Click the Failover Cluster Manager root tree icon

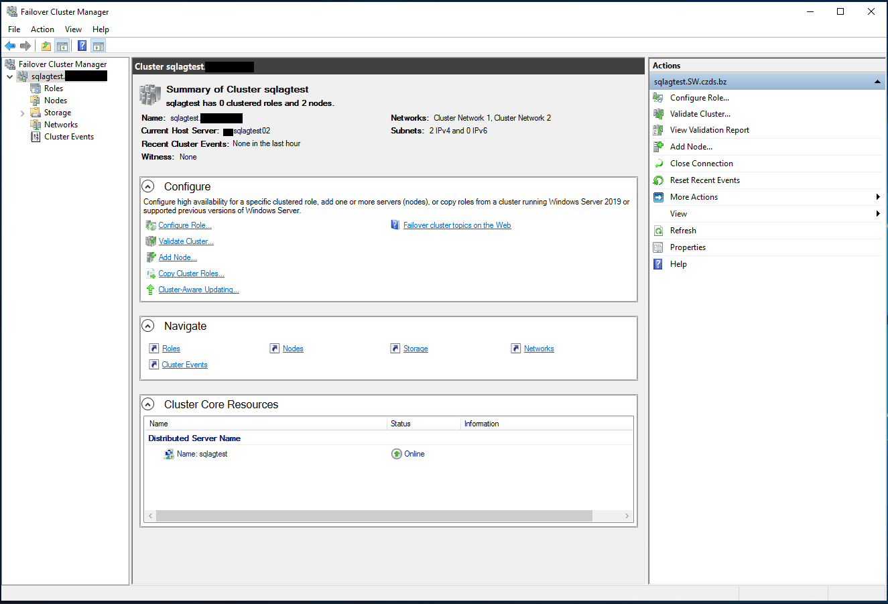[x=10, y=64]
